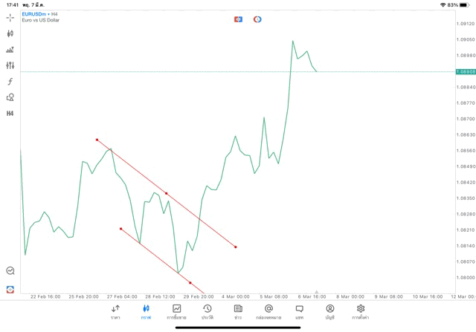
Task: Click the circular red-blue icon atop chart
Action: pos(257,19)
